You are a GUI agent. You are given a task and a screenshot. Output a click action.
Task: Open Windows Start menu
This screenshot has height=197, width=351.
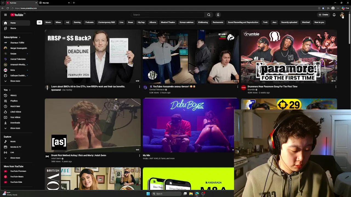coord(148,194)
